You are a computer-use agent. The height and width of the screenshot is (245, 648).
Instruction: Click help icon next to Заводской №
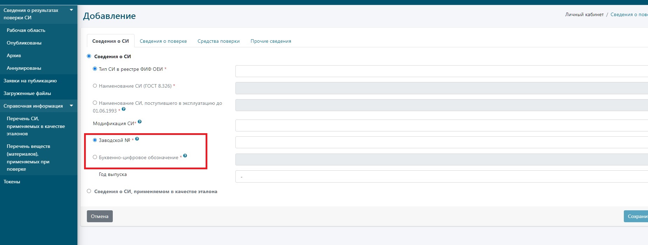click(x=137, y=139)
